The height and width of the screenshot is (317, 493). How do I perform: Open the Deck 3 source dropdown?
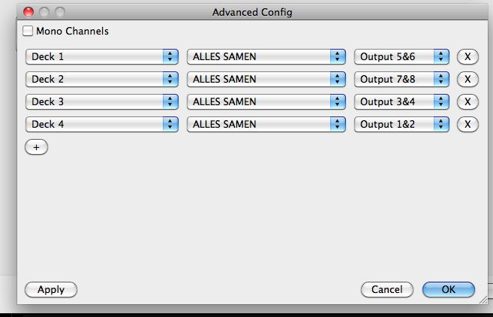[102, 101]
